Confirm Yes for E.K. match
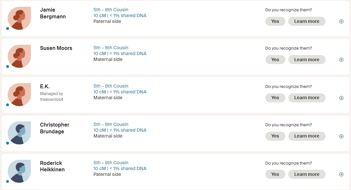The height and width of the screenshot is (190, 351). click(x=275, y=98)
